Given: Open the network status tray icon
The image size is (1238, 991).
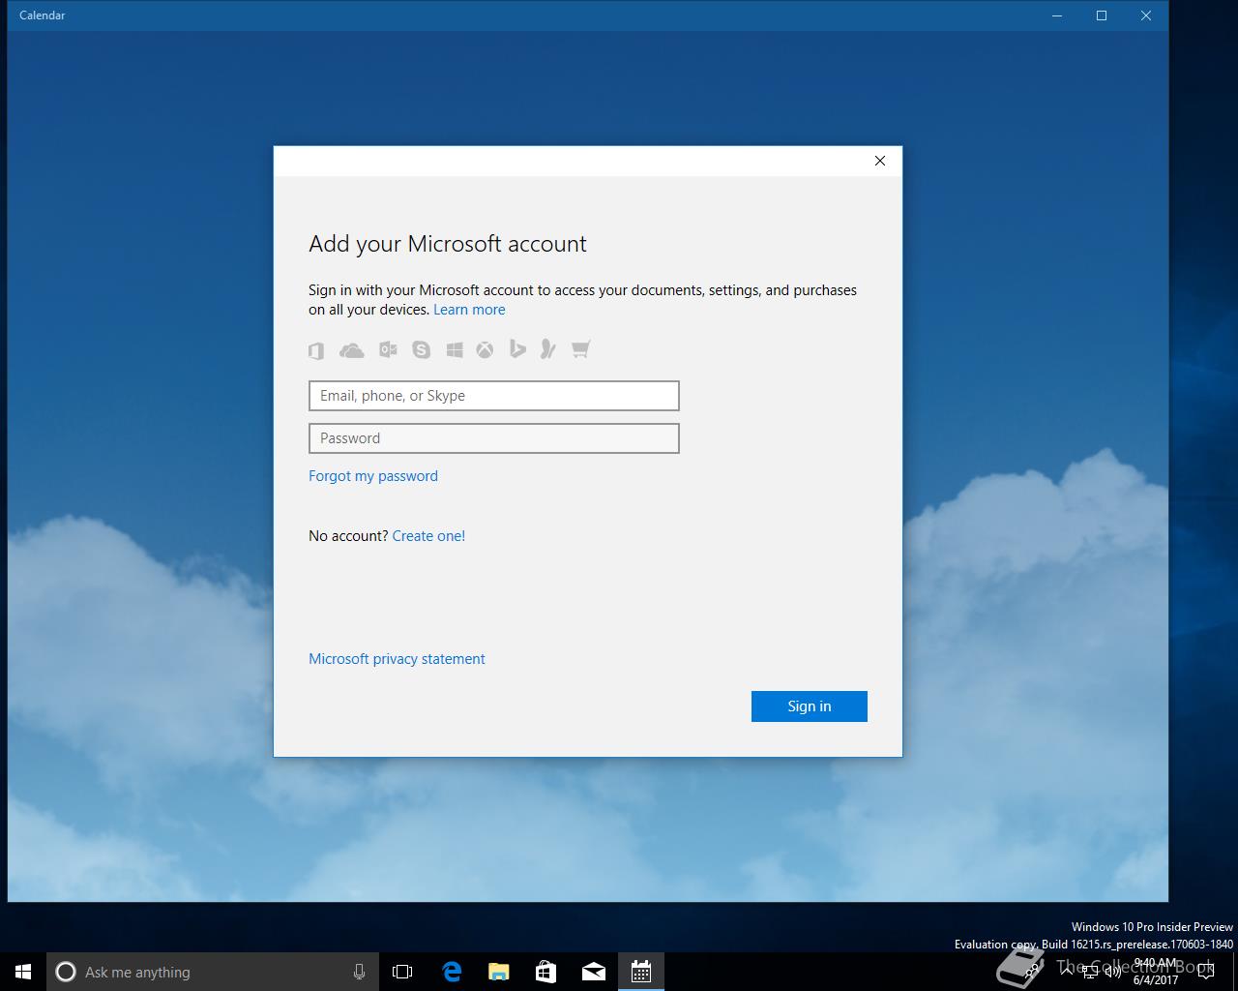Looking at the screenshot, I should click(1090, 972).
